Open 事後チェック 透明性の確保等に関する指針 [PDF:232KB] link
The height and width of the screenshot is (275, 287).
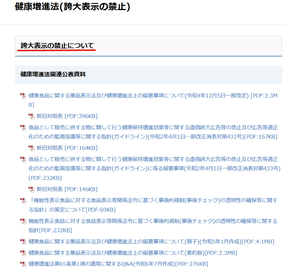click(x=153, y=226)
